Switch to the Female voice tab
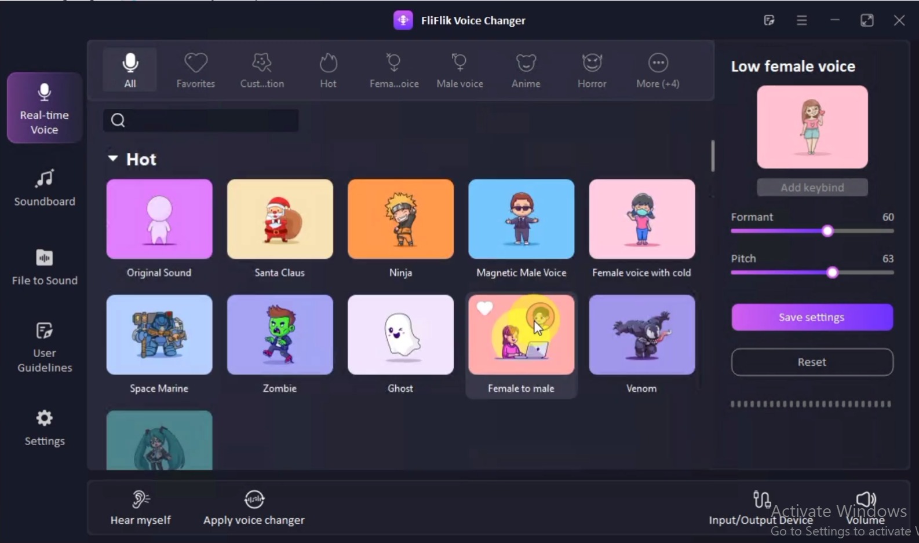This screenshot has height=543, width=919. coord(394,70)
